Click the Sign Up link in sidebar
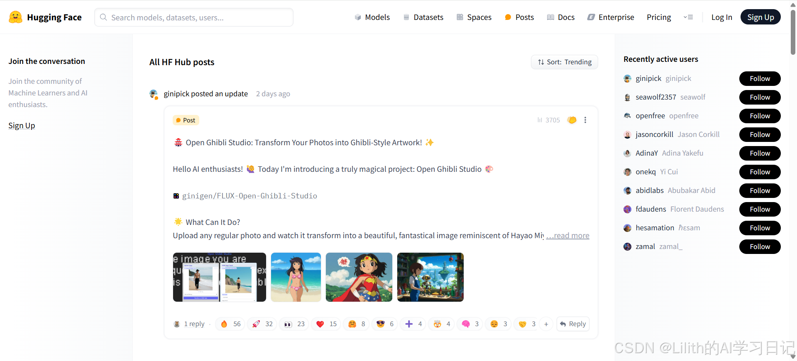 click(22, 125)
